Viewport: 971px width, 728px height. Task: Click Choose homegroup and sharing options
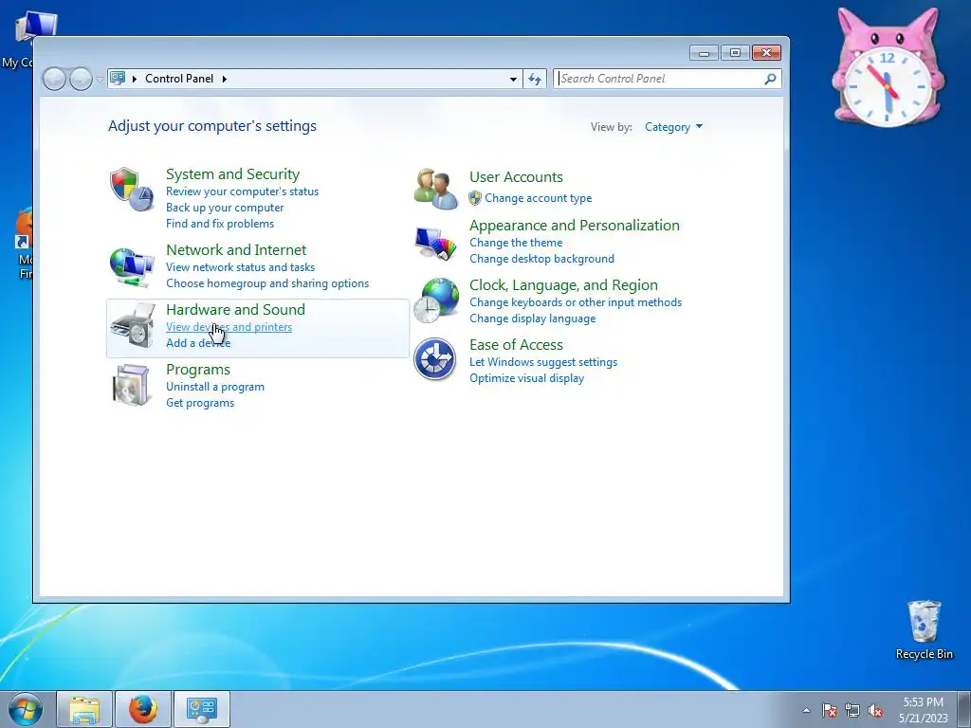[x=267, y=283]
